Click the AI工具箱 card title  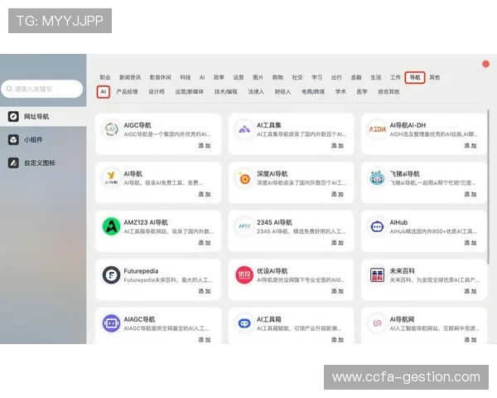tap(268, 319)
